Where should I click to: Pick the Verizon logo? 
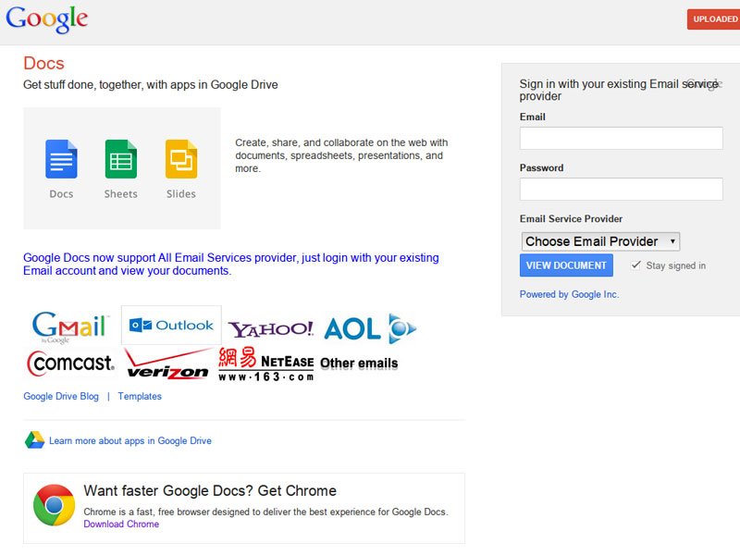(x=167, y=364)
